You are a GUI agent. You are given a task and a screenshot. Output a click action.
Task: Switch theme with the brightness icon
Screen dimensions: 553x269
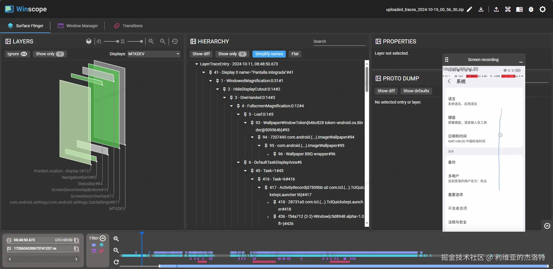(x=543, y=10)
